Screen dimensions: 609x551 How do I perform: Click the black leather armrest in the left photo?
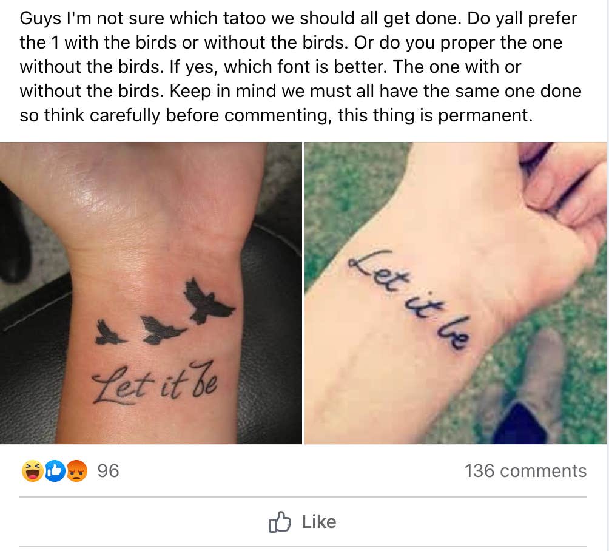click(x=30, y=364)
